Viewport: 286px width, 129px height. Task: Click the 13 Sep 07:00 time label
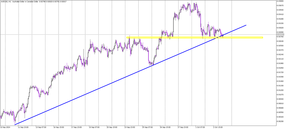tap(41, 127)
